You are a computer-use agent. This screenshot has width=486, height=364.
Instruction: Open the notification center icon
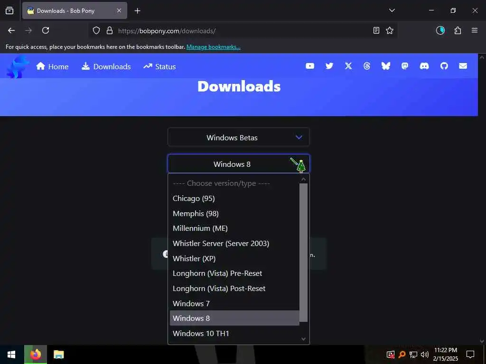click(x=470, y=355)
